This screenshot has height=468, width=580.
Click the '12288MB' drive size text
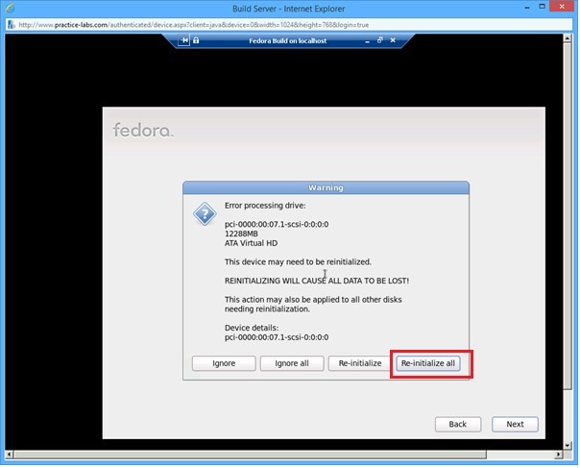(241, 234)
